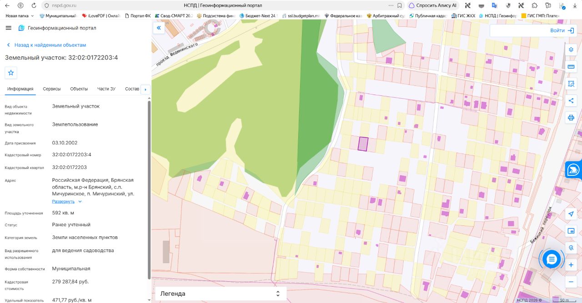Click the info panel vertical scrollbar

click(149, 190)
